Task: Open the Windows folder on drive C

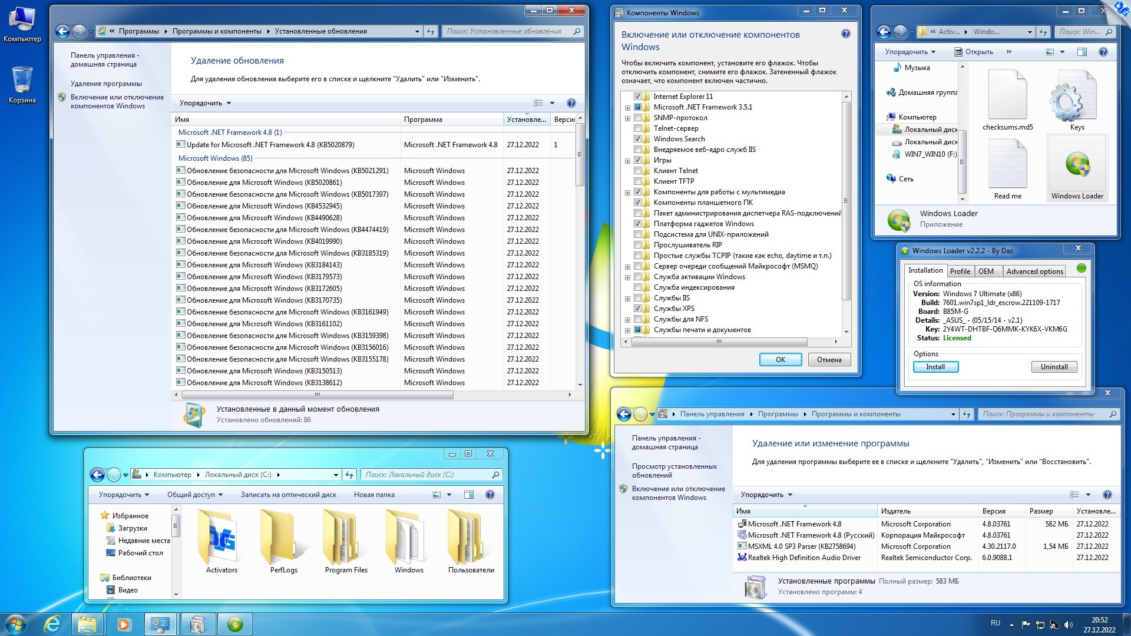Action: (x=409, y=542)
